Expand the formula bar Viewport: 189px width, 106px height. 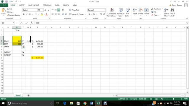coord(187,23)
